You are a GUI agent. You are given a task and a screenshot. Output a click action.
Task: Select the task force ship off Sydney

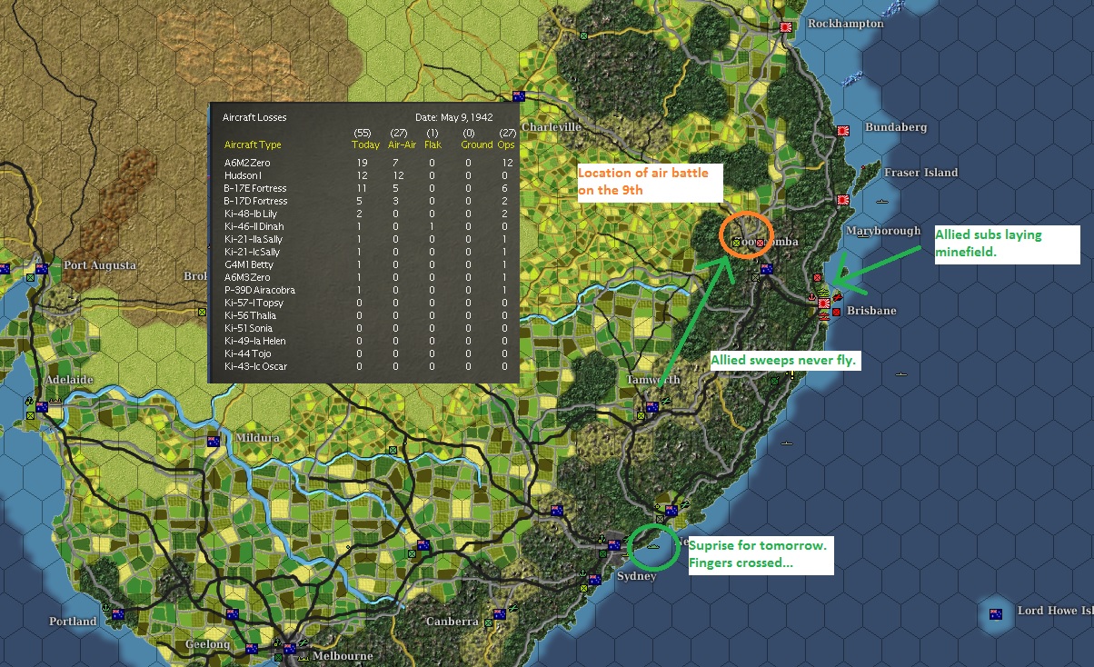[653, 547]
